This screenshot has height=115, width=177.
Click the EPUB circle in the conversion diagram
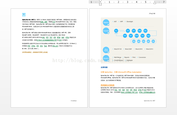[136, 36]
